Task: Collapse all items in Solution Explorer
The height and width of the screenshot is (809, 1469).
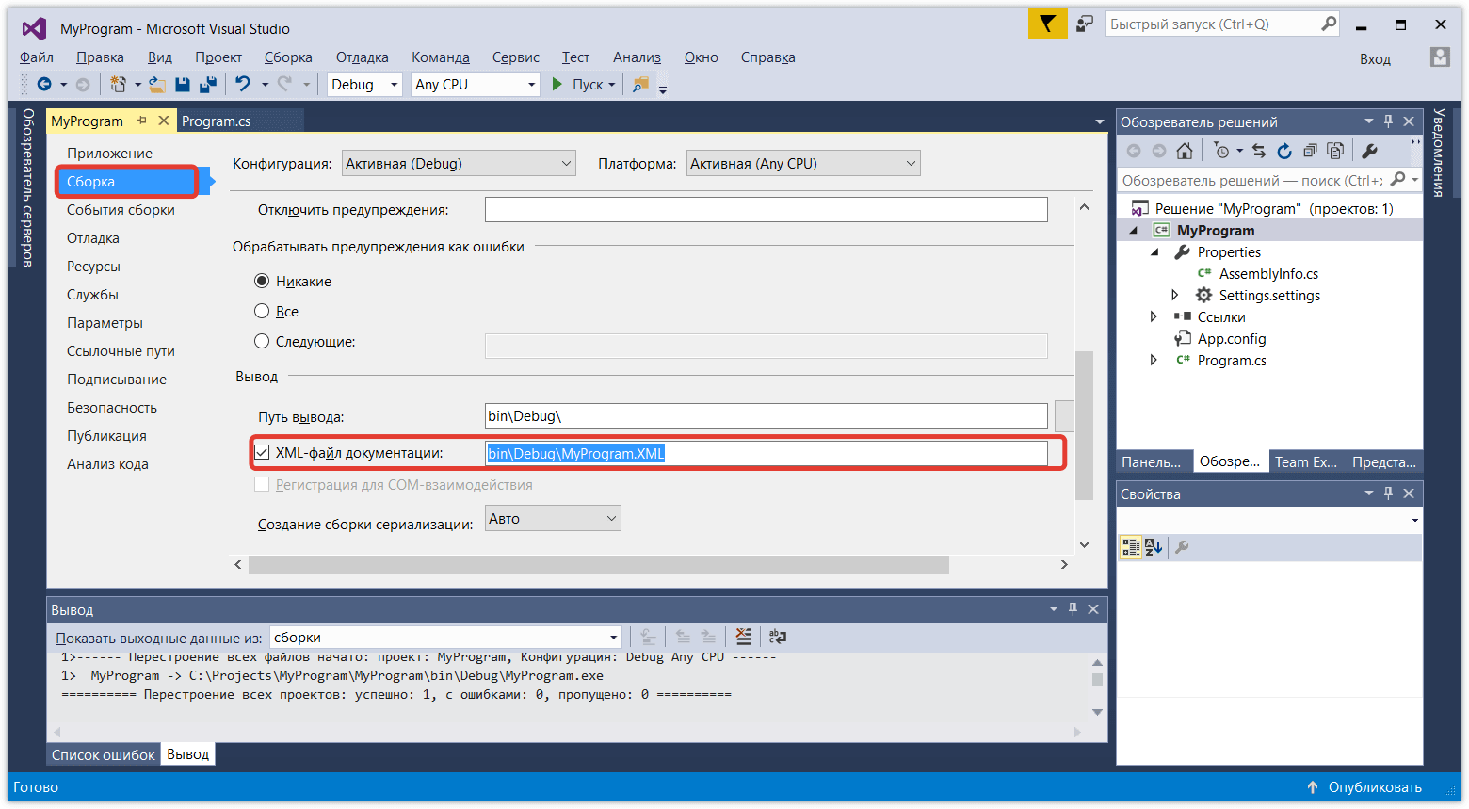Action: click(1310, 151)
